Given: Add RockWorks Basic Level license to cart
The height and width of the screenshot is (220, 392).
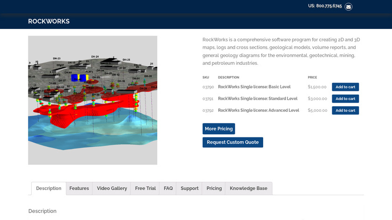Looking at the screenshot, I should (345, 87).
